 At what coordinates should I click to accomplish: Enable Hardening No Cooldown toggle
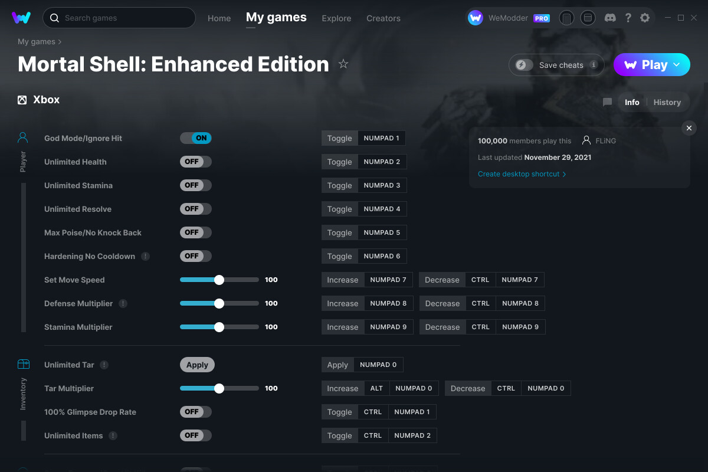195,256
